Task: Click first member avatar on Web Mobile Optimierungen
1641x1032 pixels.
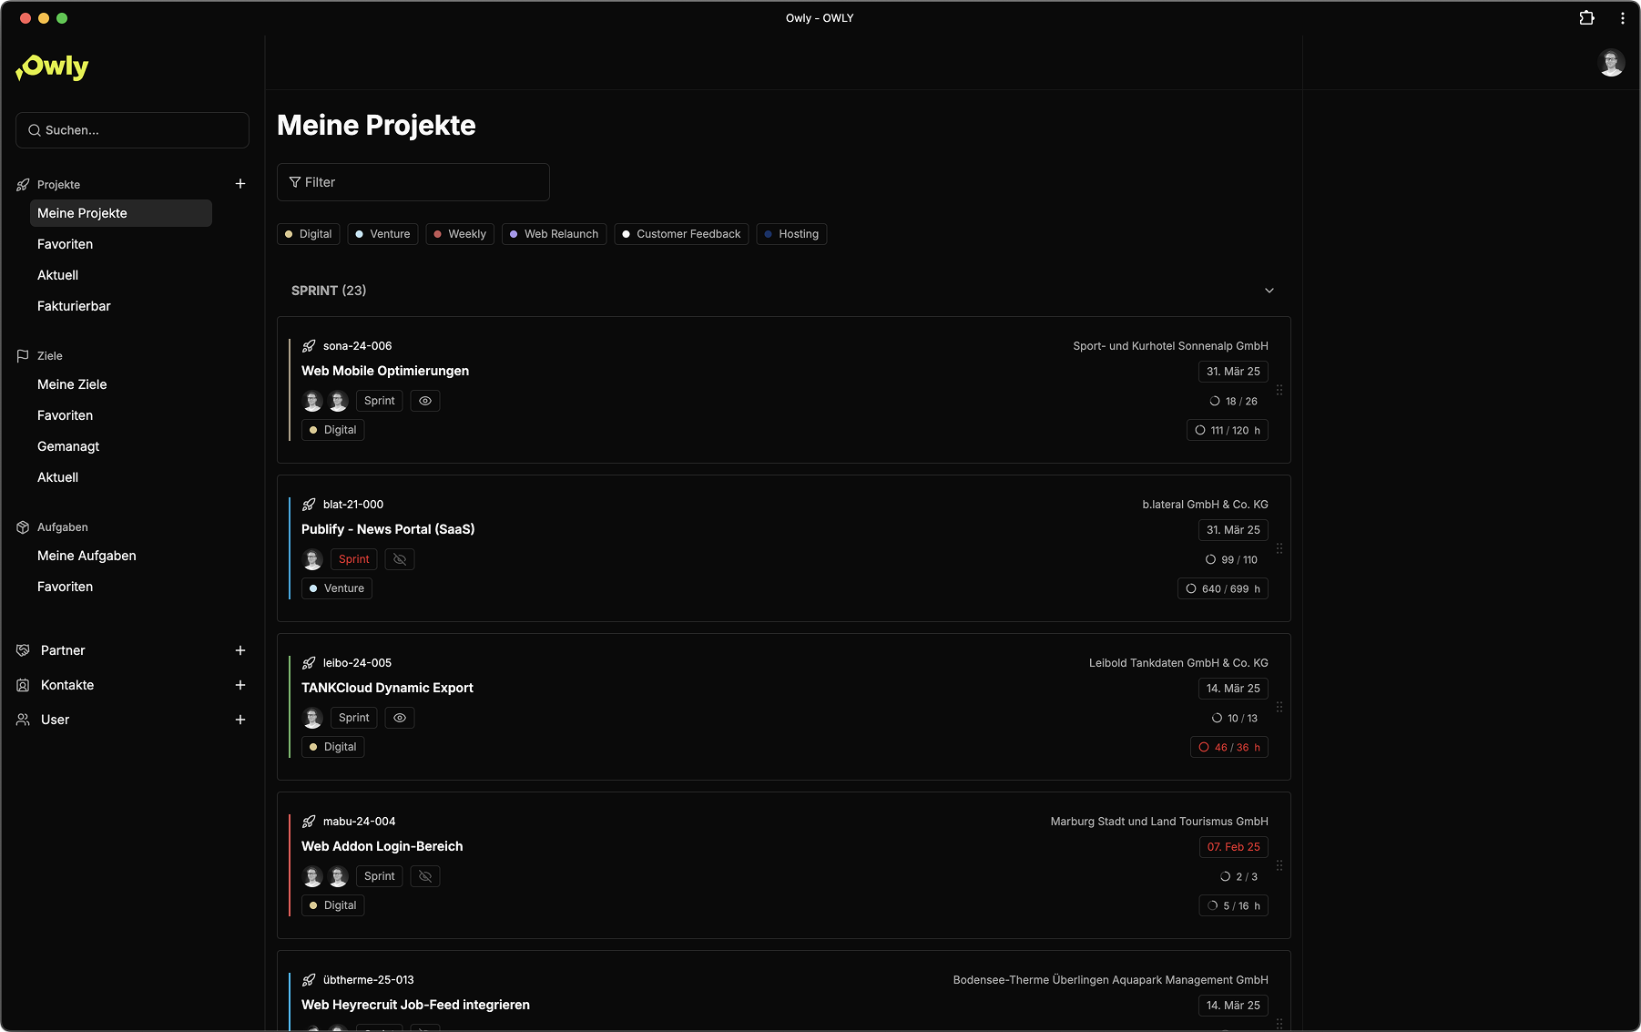Action: 312,401
